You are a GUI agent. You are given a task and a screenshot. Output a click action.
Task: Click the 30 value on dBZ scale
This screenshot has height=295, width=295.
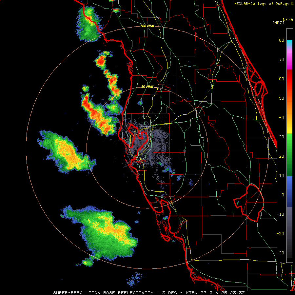tap(282, 137)
